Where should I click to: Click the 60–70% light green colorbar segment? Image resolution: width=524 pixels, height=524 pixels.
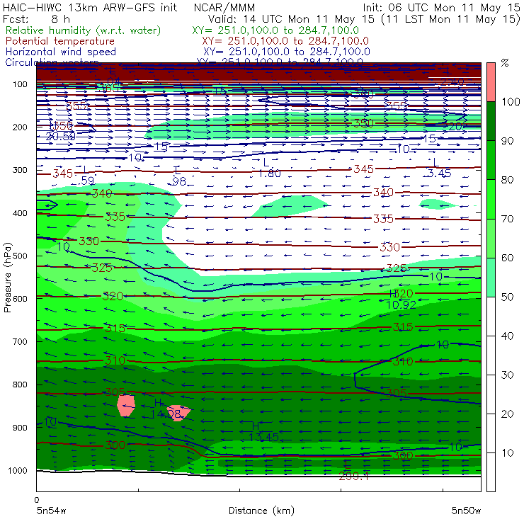(491, 238)
